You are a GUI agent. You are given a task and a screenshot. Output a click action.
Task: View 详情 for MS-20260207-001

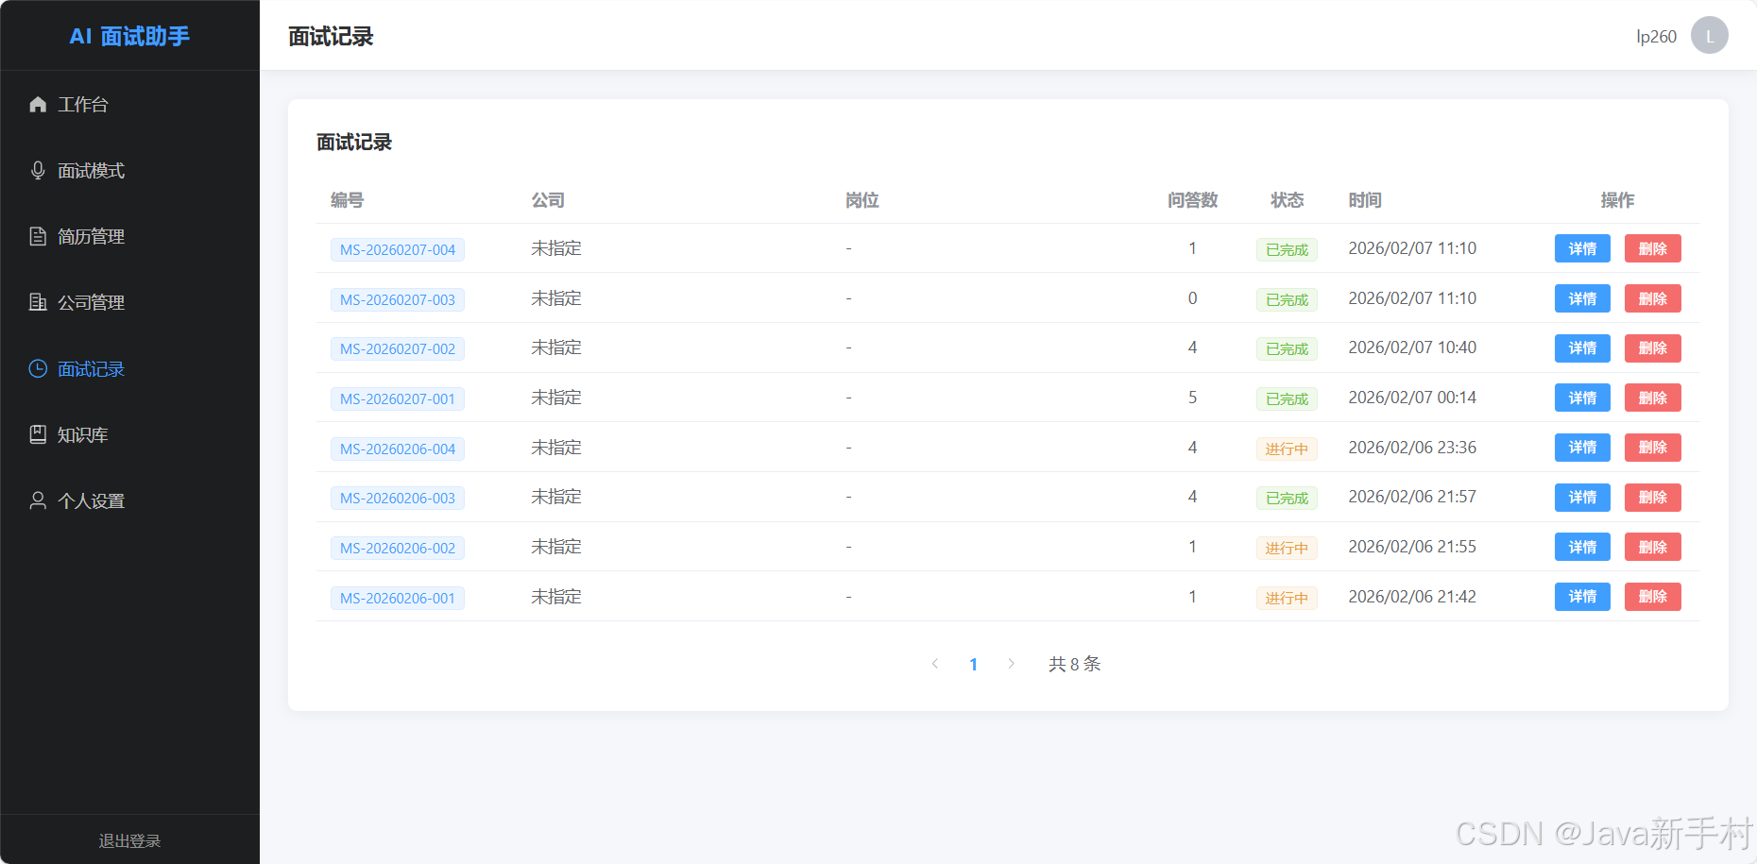coord(1582,398)
